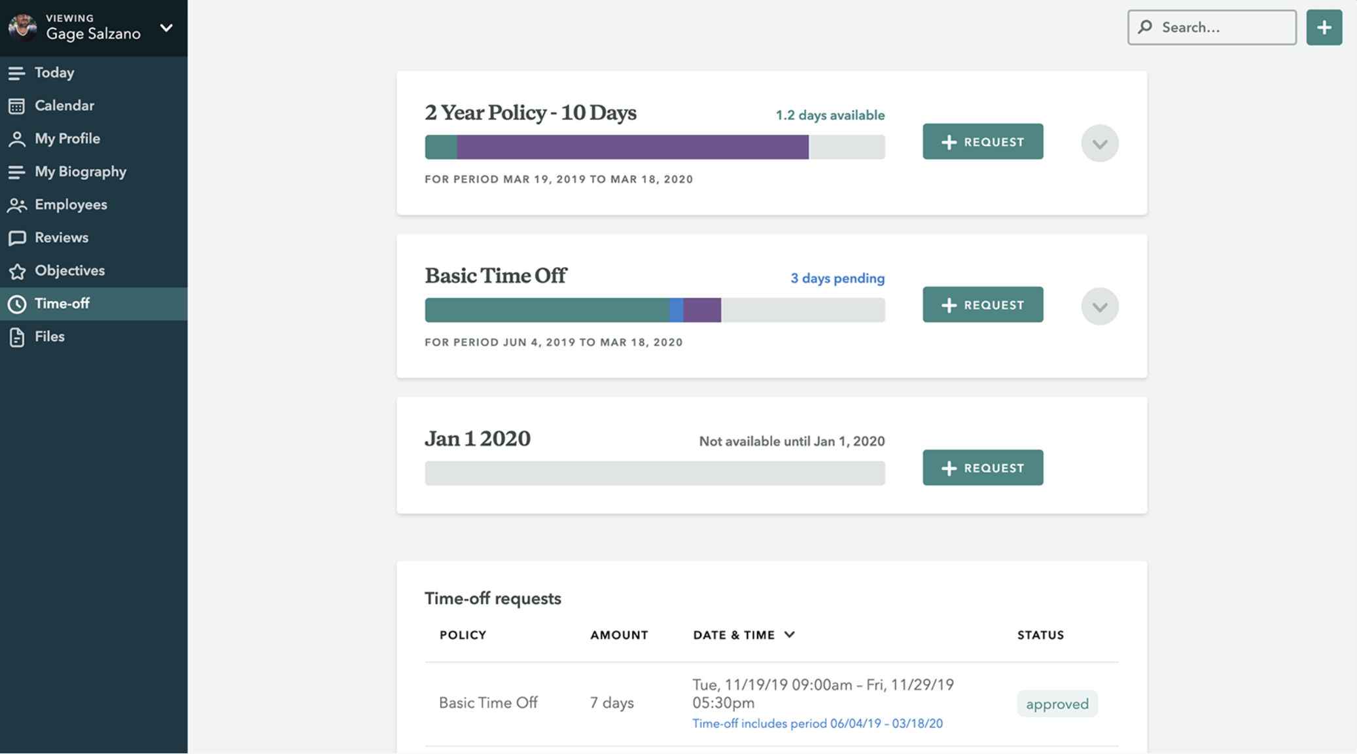Request time off under 2 Year Policy
Image resolution: width=1357 pixels, height=754 pixels.
click(982, 142)
